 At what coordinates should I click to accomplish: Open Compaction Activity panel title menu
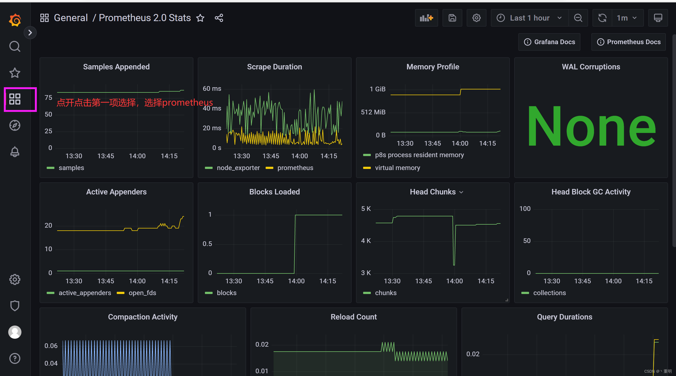[143, 317]
